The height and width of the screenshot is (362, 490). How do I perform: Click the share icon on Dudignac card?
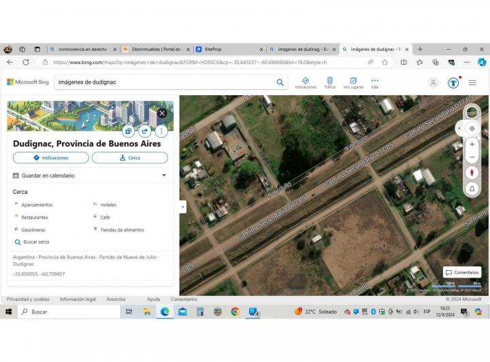(x=145, y=131)
